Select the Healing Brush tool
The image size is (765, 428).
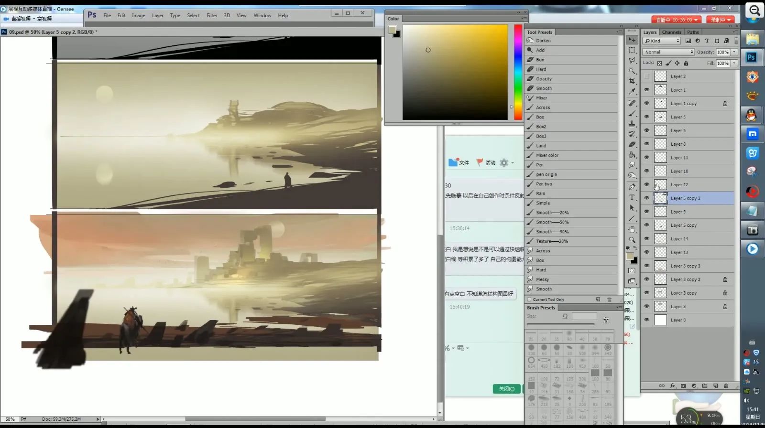click(632, 103)
